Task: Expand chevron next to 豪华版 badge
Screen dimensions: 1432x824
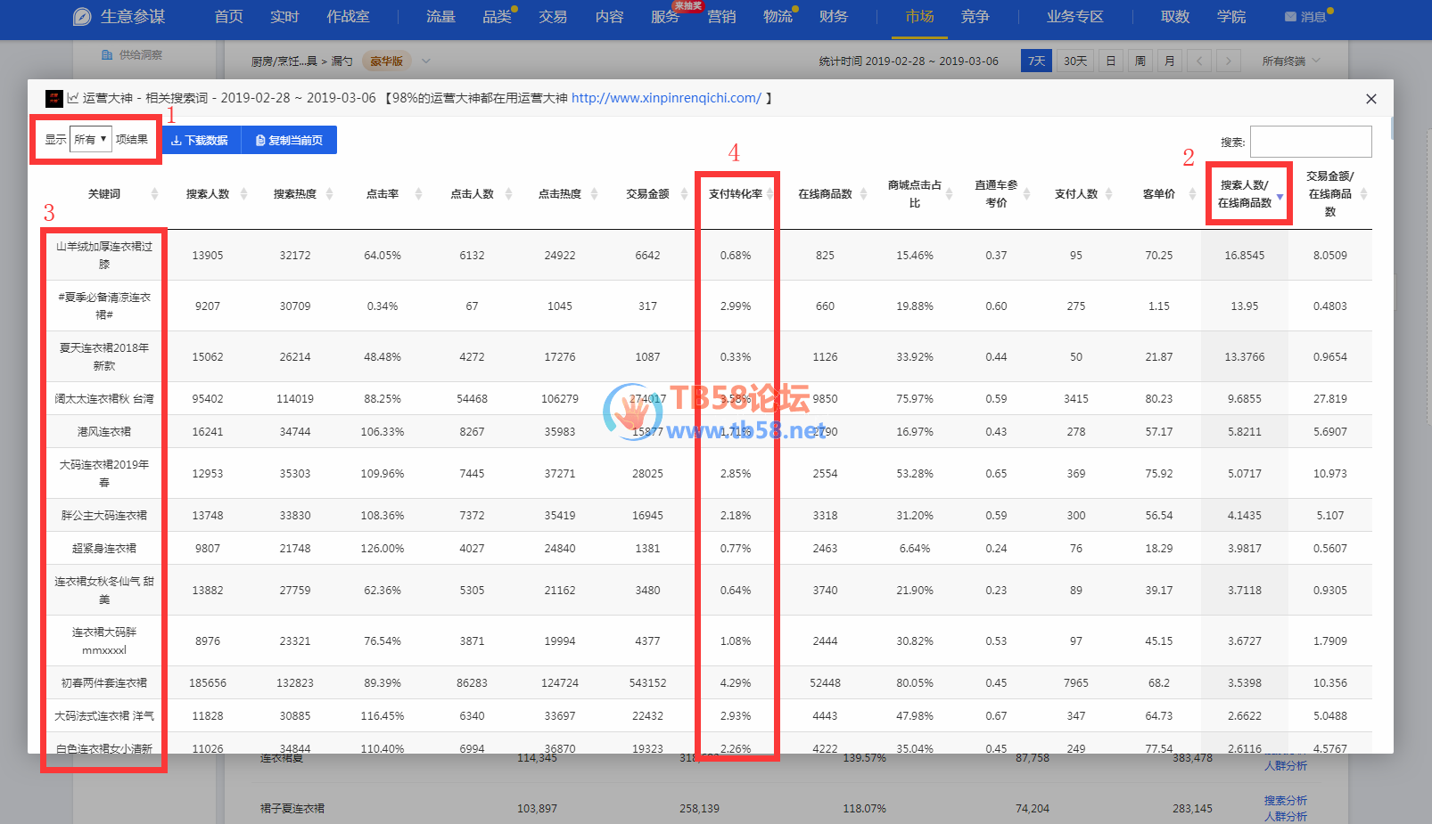Action: point(426,61)
